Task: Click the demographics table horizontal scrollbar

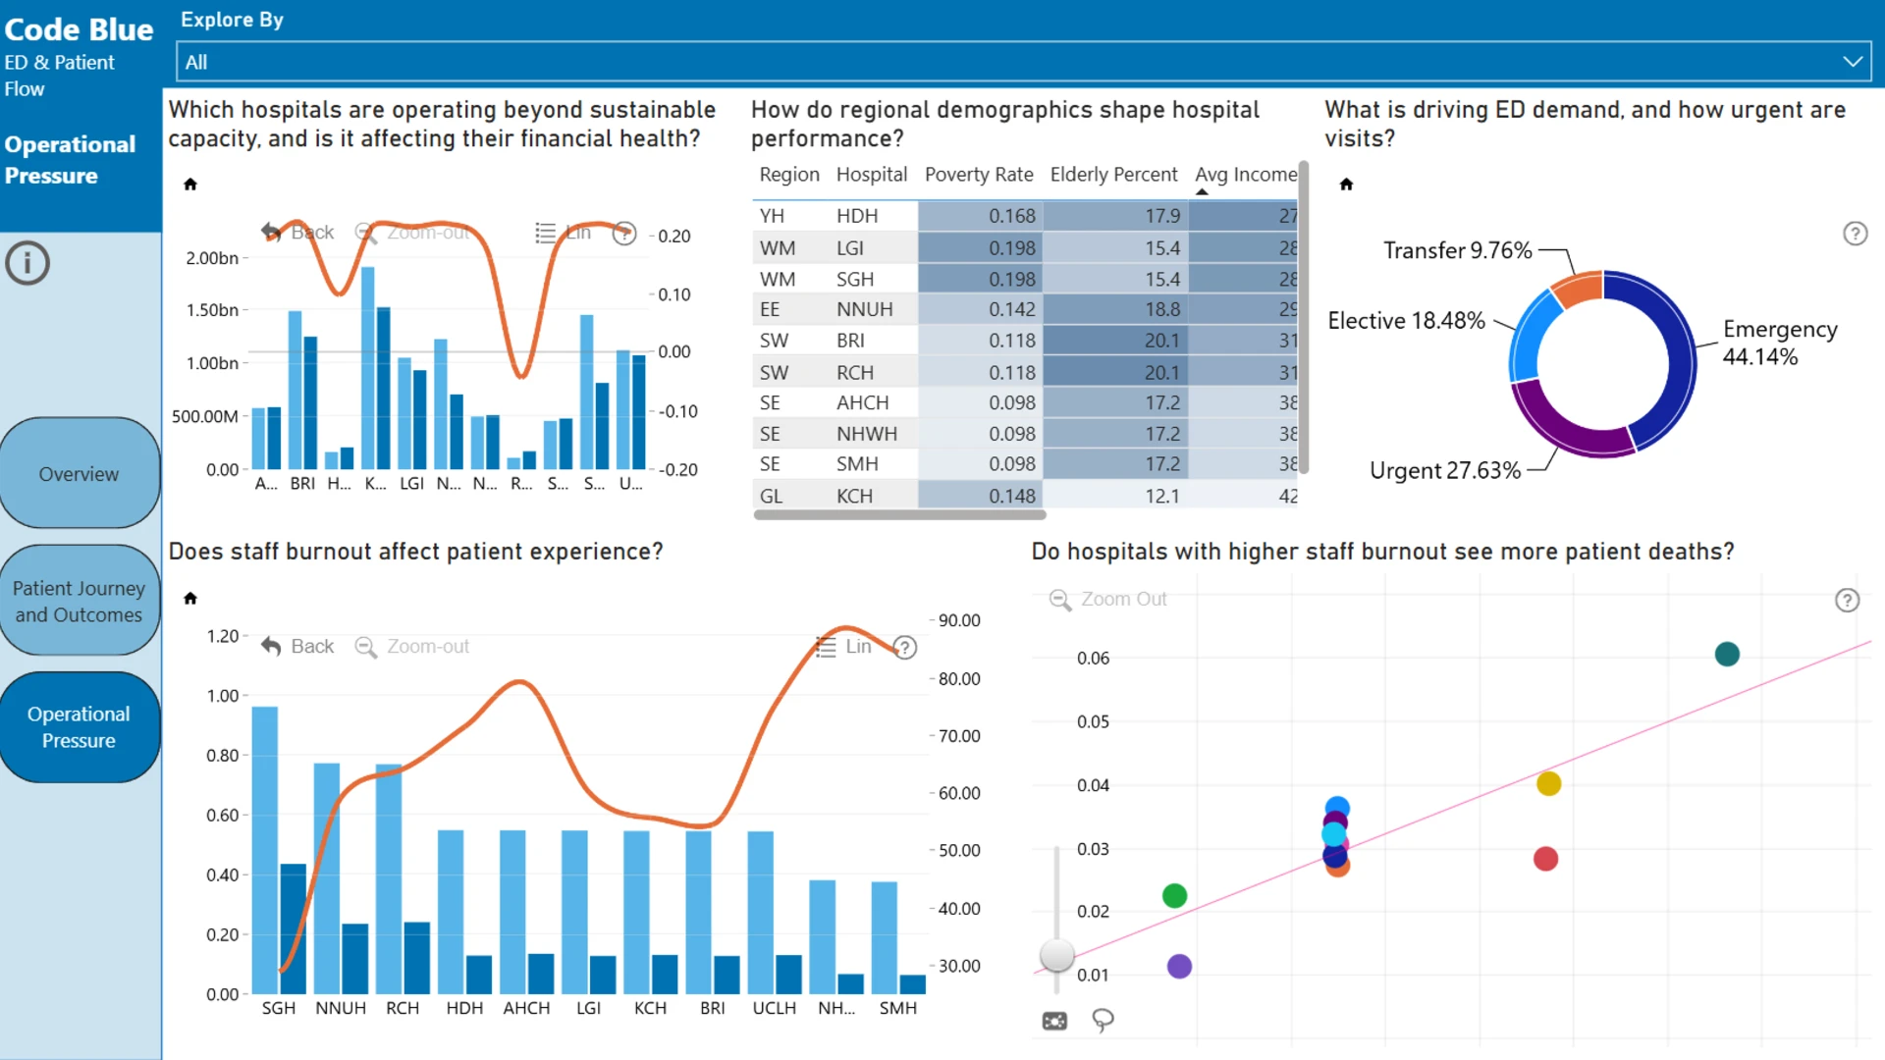Action: click(899, 514)
